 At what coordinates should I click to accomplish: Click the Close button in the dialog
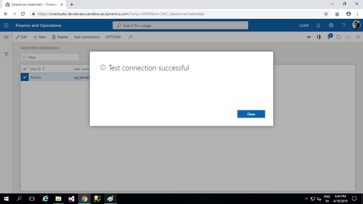pyautogui.click(x=251, y=114)
